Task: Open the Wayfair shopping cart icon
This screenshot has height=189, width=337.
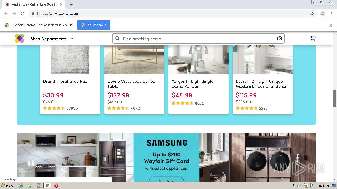Action: pyautogui.click(x=313, y=38)
